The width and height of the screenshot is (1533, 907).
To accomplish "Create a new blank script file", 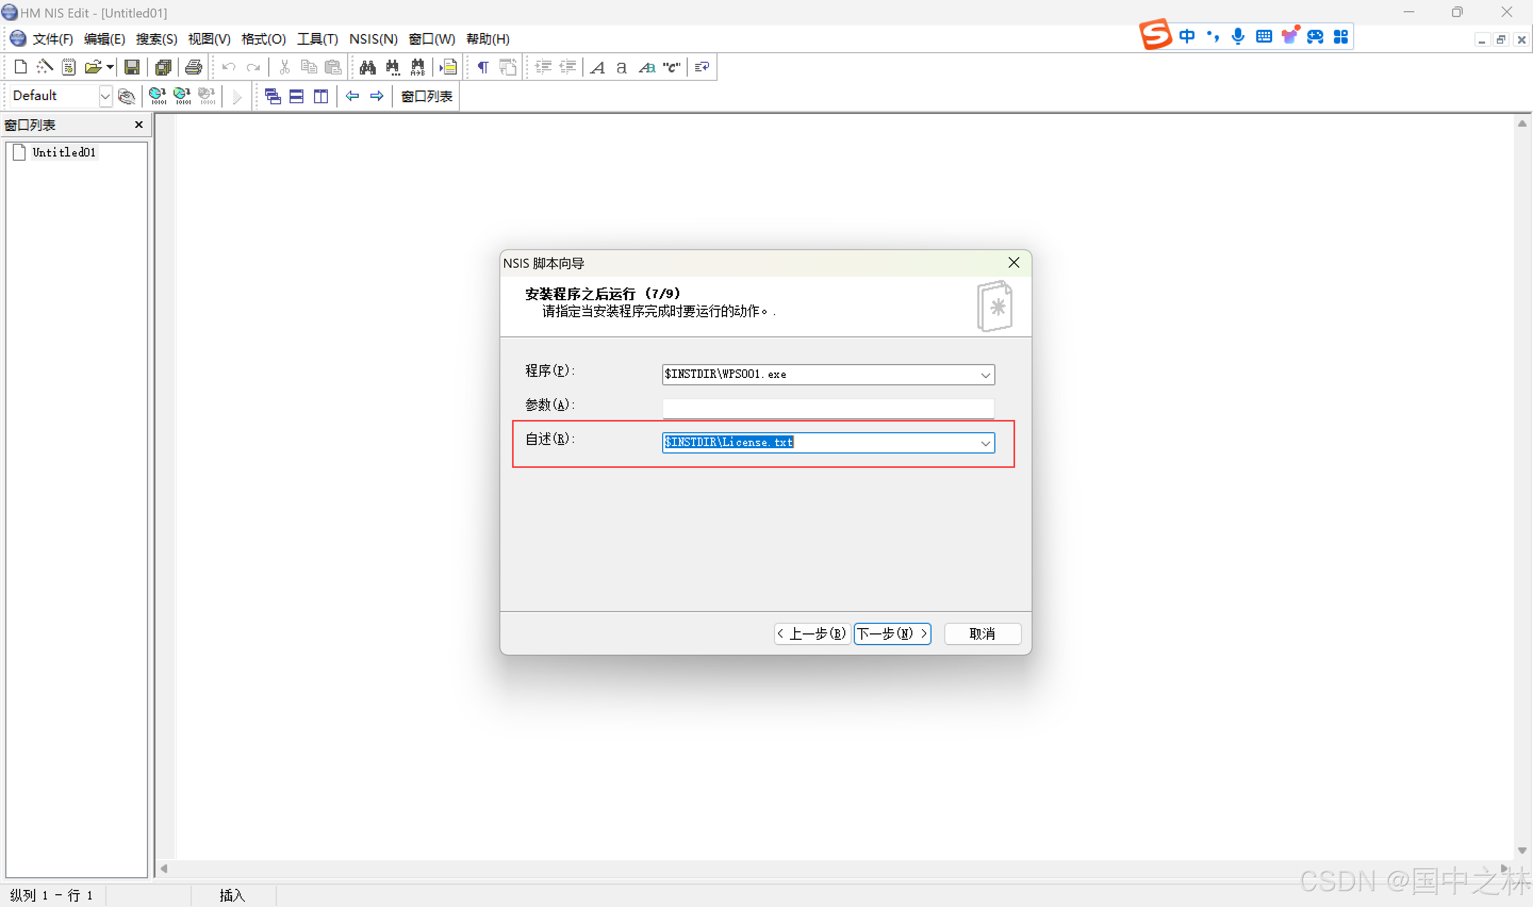I will pyautogui.click(x=20, y=67).
